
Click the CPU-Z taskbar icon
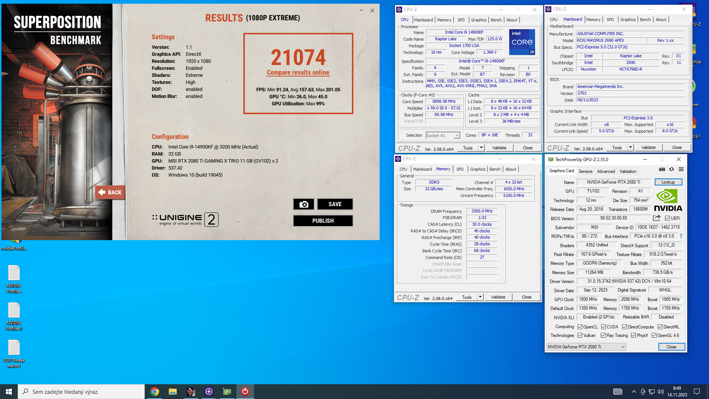tap(209, 392)
